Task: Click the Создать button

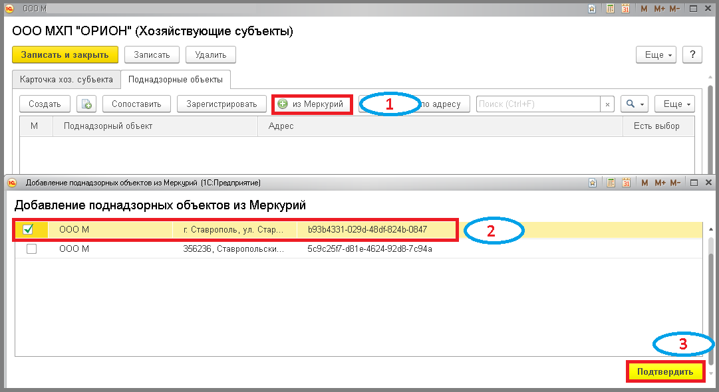Action: pos(45,104)
